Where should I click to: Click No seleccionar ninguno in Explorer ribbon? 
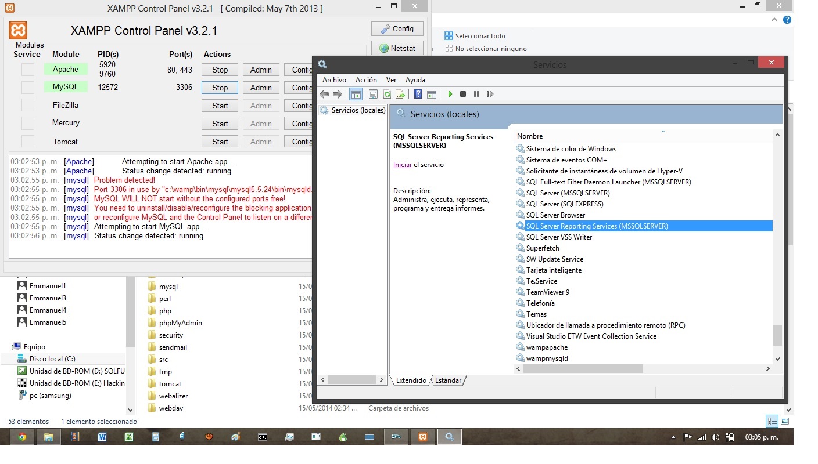coord(486,49)
